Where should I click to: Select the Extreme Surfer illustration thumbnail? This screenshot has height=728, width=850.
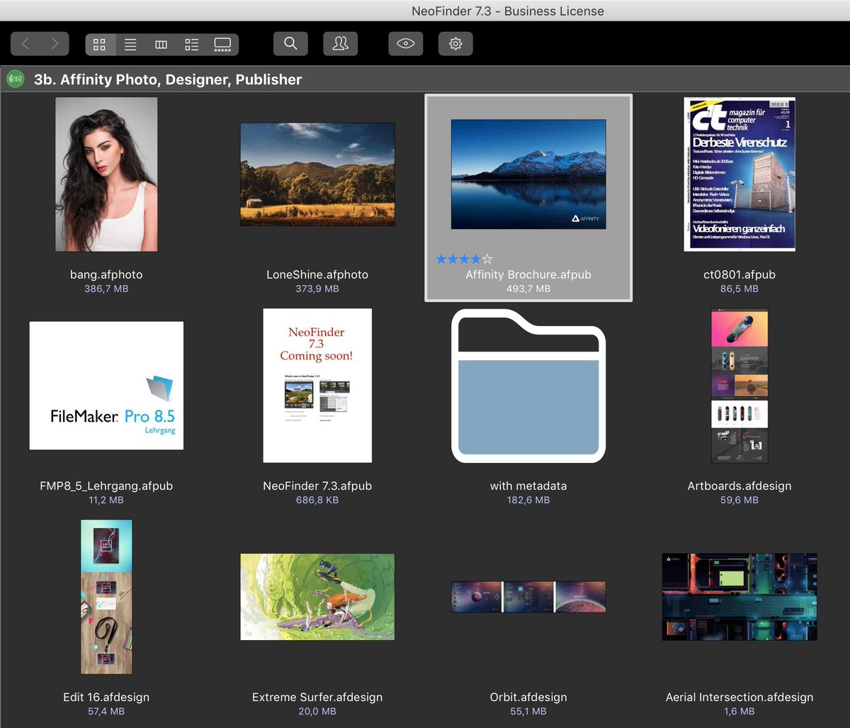coord(317,597)
